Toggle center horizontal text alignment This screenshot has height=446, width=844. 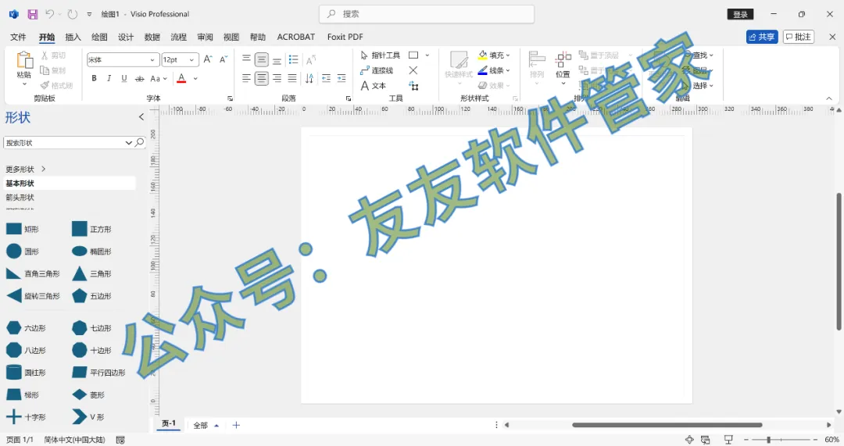[262, 79]
